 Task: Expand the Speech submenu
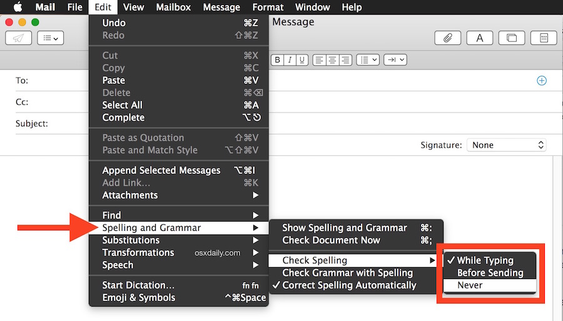coord(179,265)
